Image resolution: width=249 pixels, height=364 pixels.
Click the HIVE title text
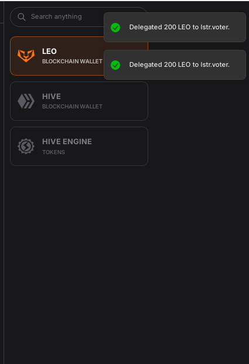pos(52,96)
